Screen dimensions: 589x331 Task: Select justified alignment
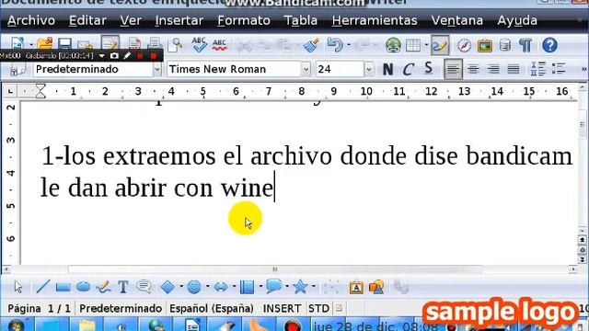pos(514,70)
